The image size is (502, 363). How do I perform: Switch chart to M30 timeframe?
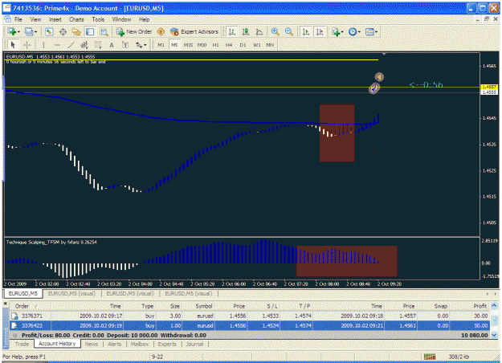202,45
